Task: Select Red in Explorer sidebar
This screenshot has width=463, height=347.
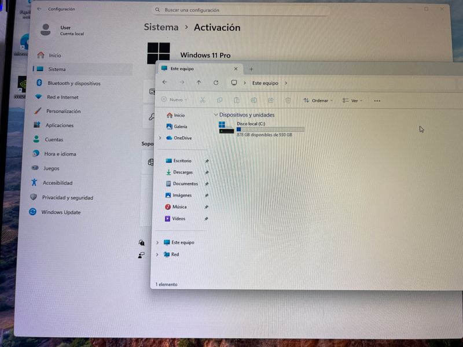Action: click(171, 254)
